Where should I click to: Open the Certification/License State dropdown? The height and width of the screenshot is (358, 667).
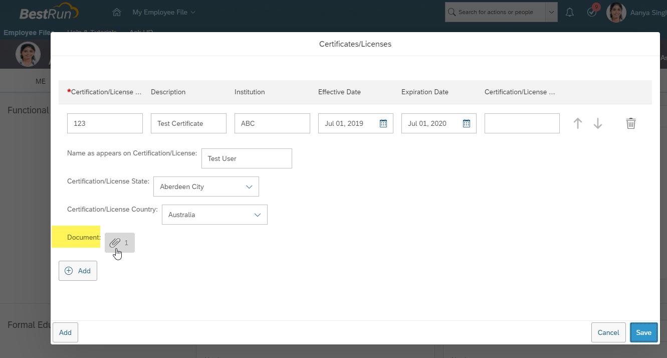[x=206, y=187]
